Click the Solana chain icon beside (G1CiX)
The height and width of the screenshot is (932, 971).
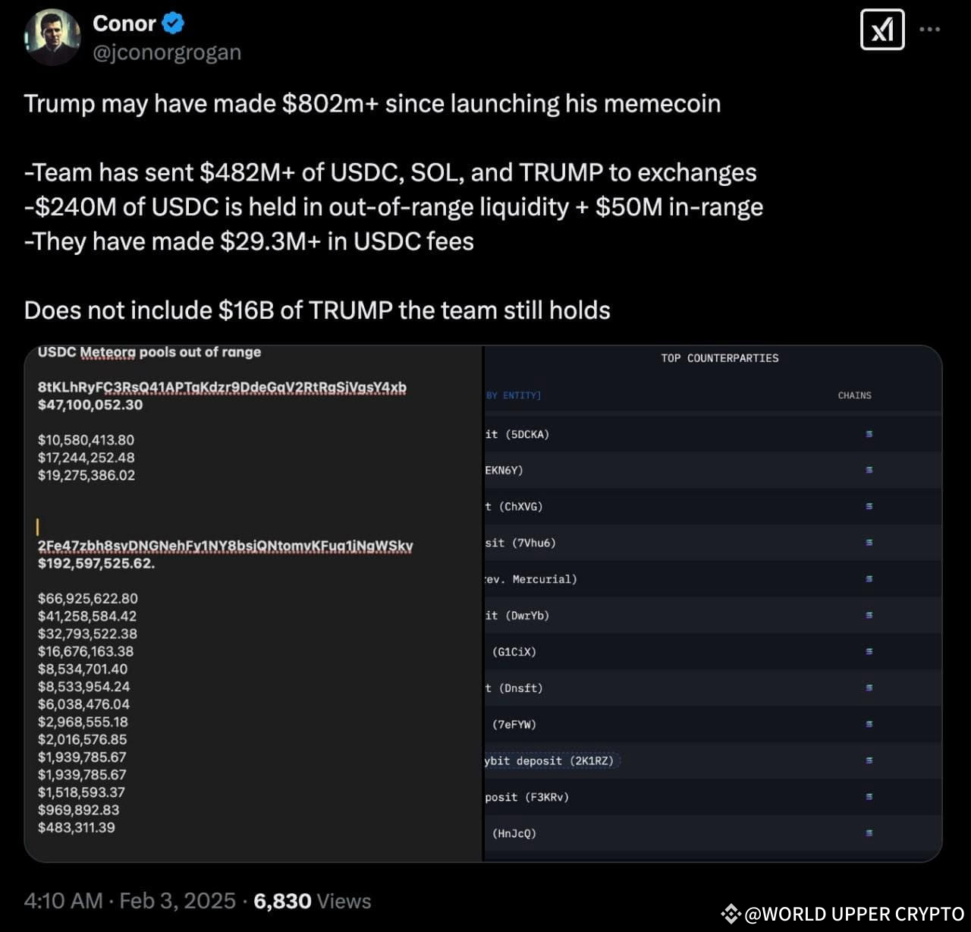[867, 651]
